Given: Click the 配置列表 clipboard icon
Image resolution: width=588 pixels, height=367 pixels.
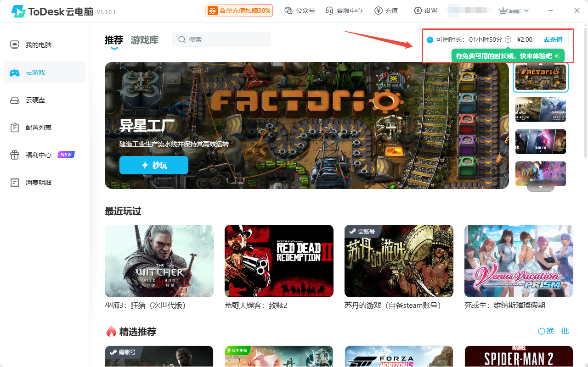Looking at the screenshot, I should (15, 128).
